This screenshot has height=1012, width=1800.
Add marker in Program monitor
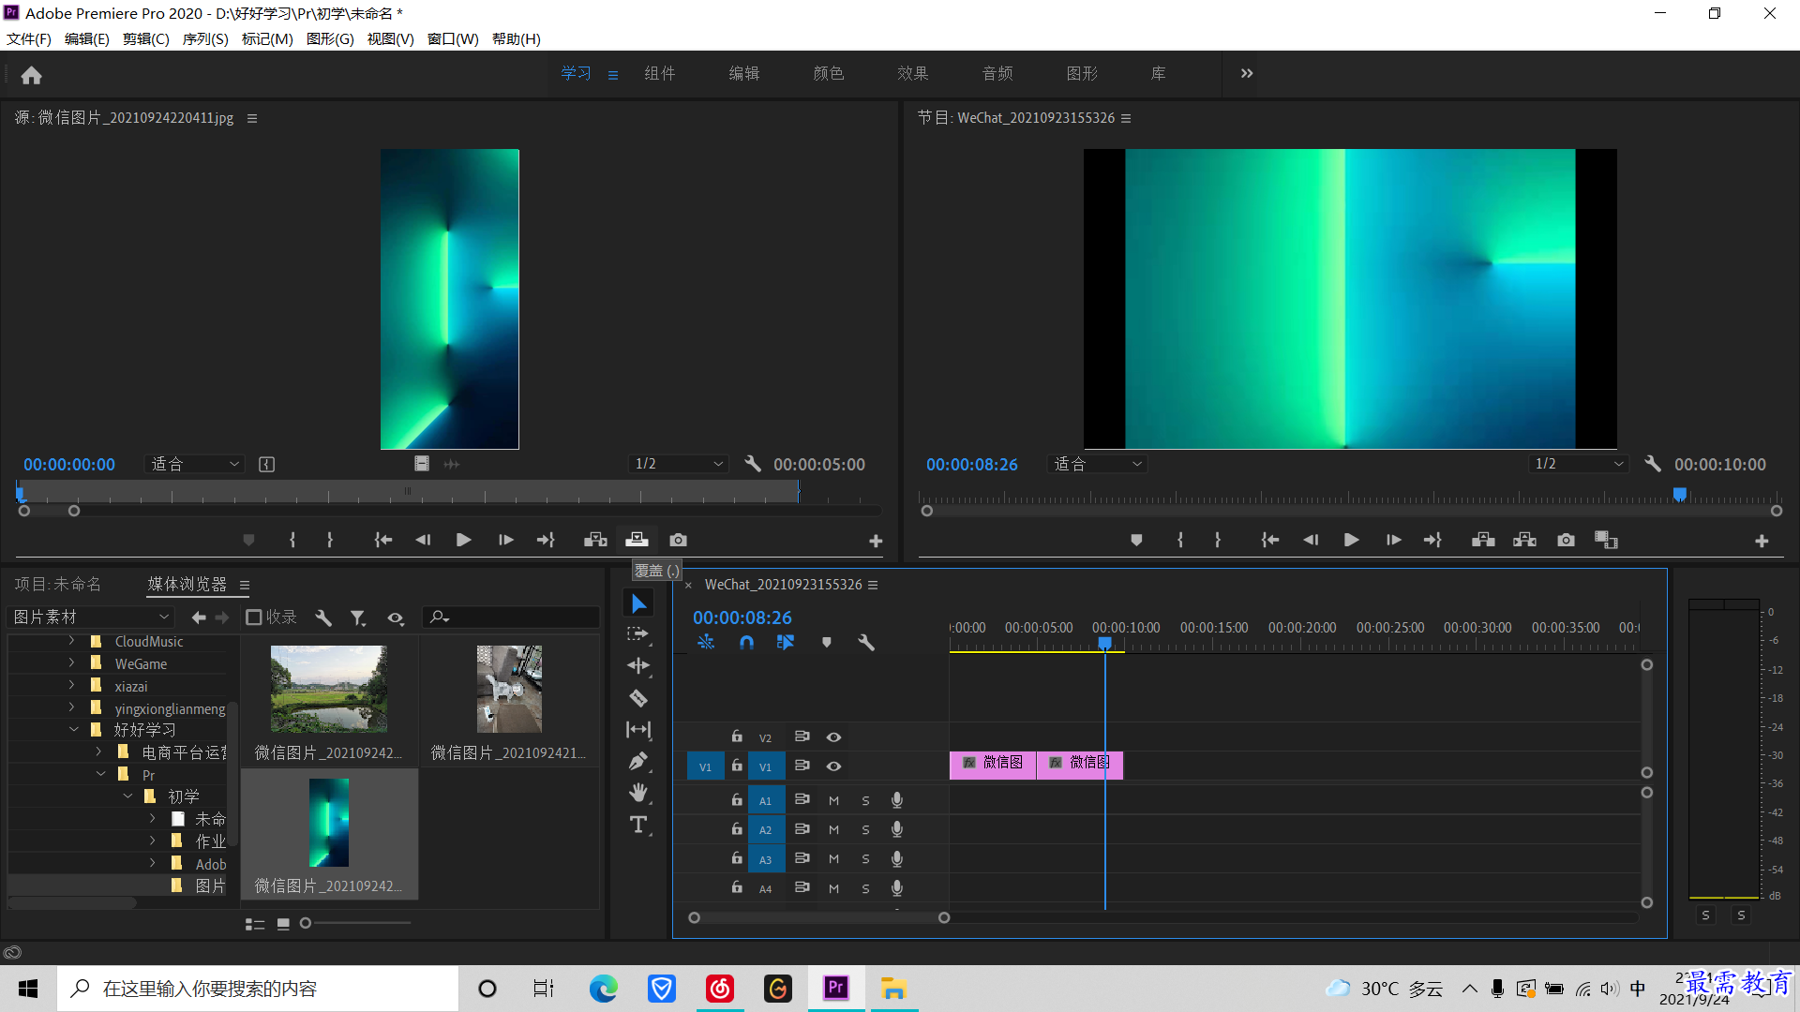point(1136,540)
